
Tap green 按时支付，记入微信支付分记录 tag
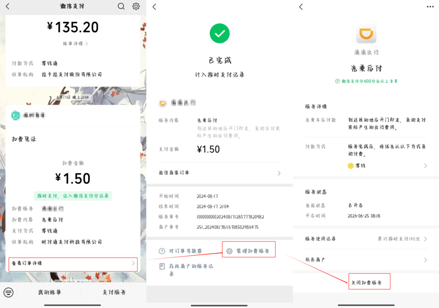73,196
